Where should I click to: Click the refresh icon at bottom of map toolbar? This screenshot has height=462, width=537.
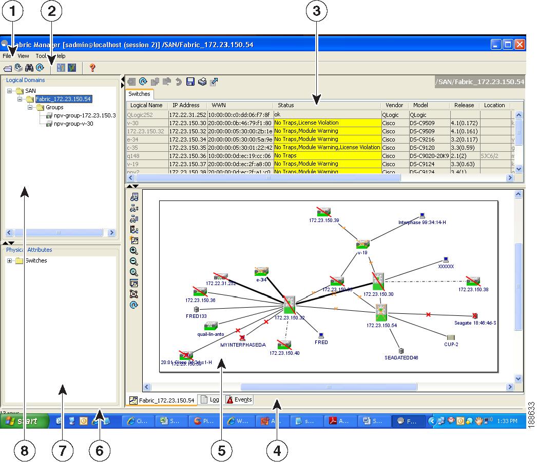(134, 305)
